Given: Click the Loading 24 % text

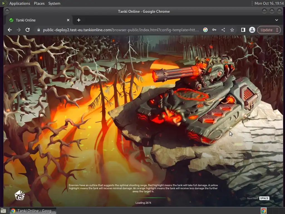Looking at the screenshot, I should click(x=143, y=203).
